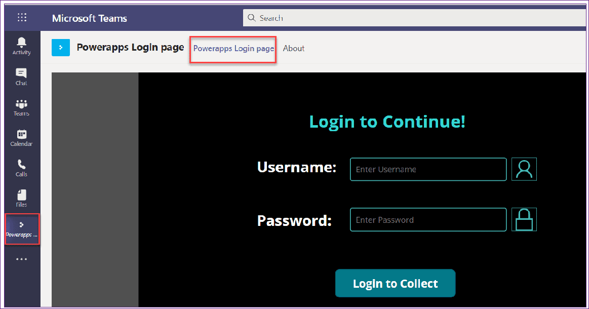
Task: Click the username person icon
Action: [x=524, y=169]
